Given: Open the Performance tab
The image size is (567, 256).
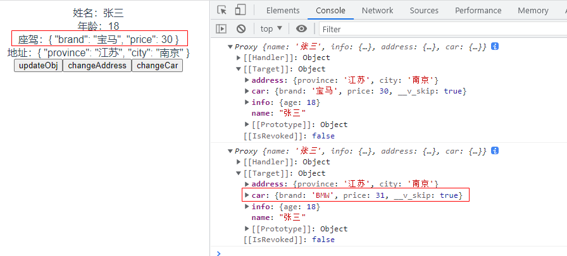Looking at the screenshot, I should click(x=478, y=11).
